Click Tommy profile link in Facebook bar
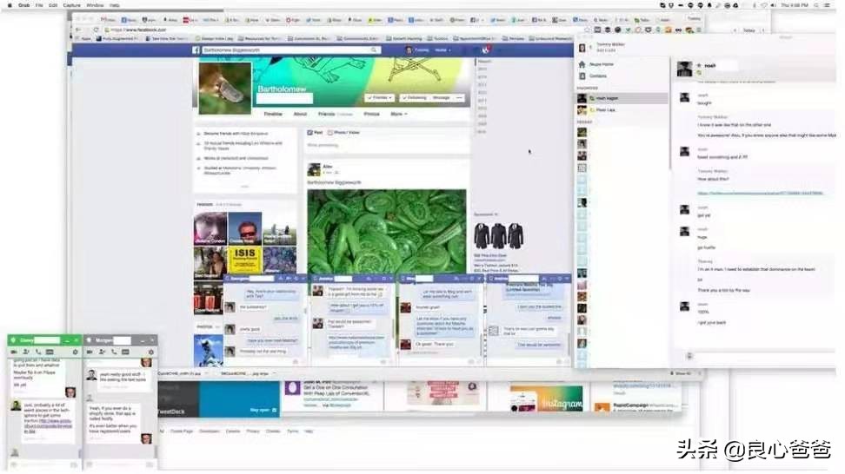 point(417,50)
